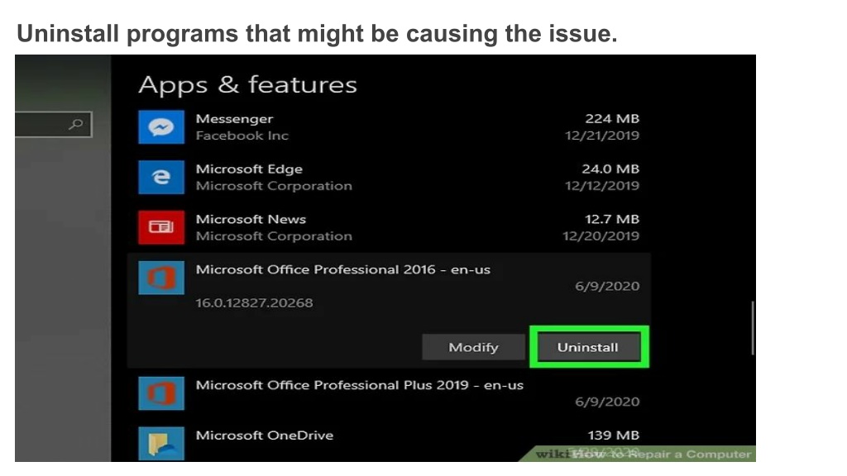
Task: Expand the Microsoft OneDrive entry
Action: (389, 443)
